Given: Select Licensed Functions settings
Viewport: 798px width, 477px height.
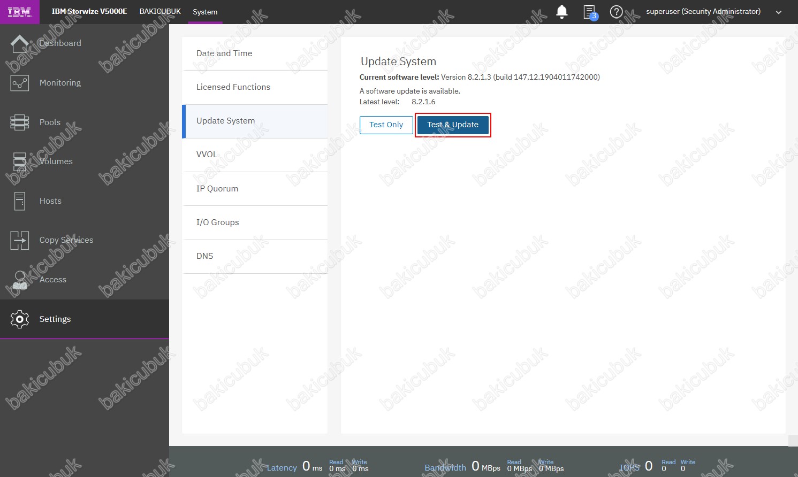Looking at the screenshot, I should click(x=255, y=87).
